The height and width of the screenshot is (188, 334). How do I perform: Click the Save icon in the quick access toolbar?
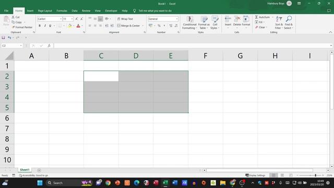point(3,38)
